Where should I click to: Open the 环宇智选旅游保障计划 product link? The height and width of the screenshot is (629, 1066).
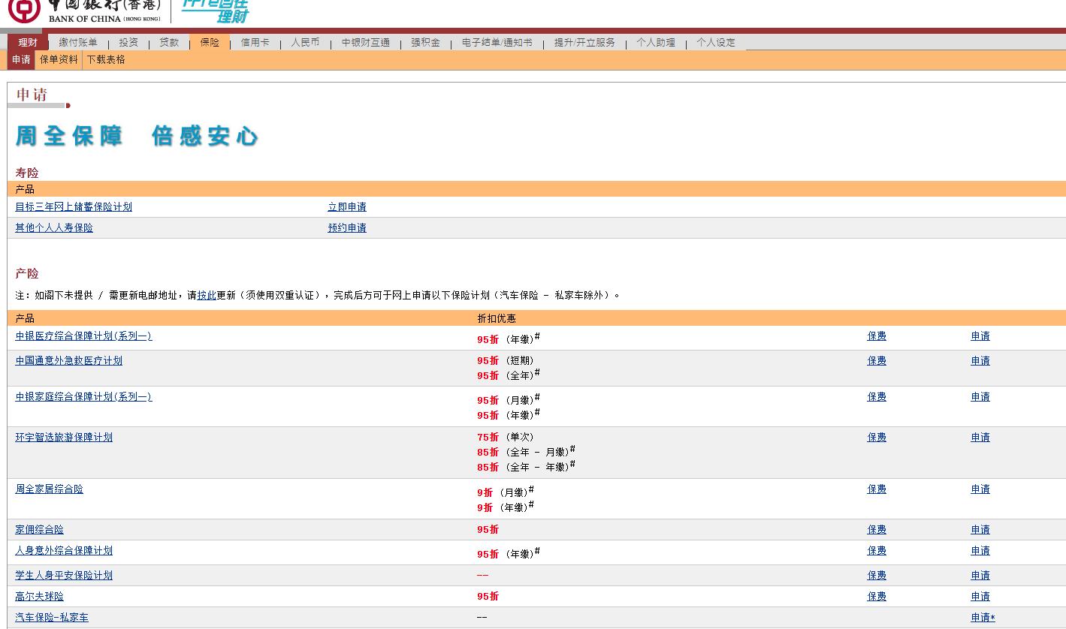pyautogui.click(x=64, y=438)
